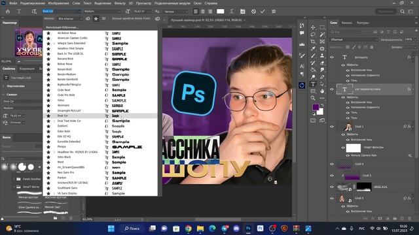The image size is (419, 235).
Task: Open the Изображение menu
Action: click(x=59, y=3)
